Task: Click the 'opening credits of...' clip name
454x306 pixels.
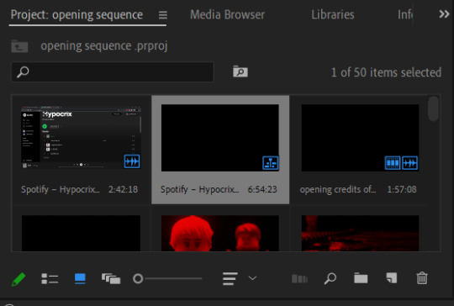Action: coord(338,190)
